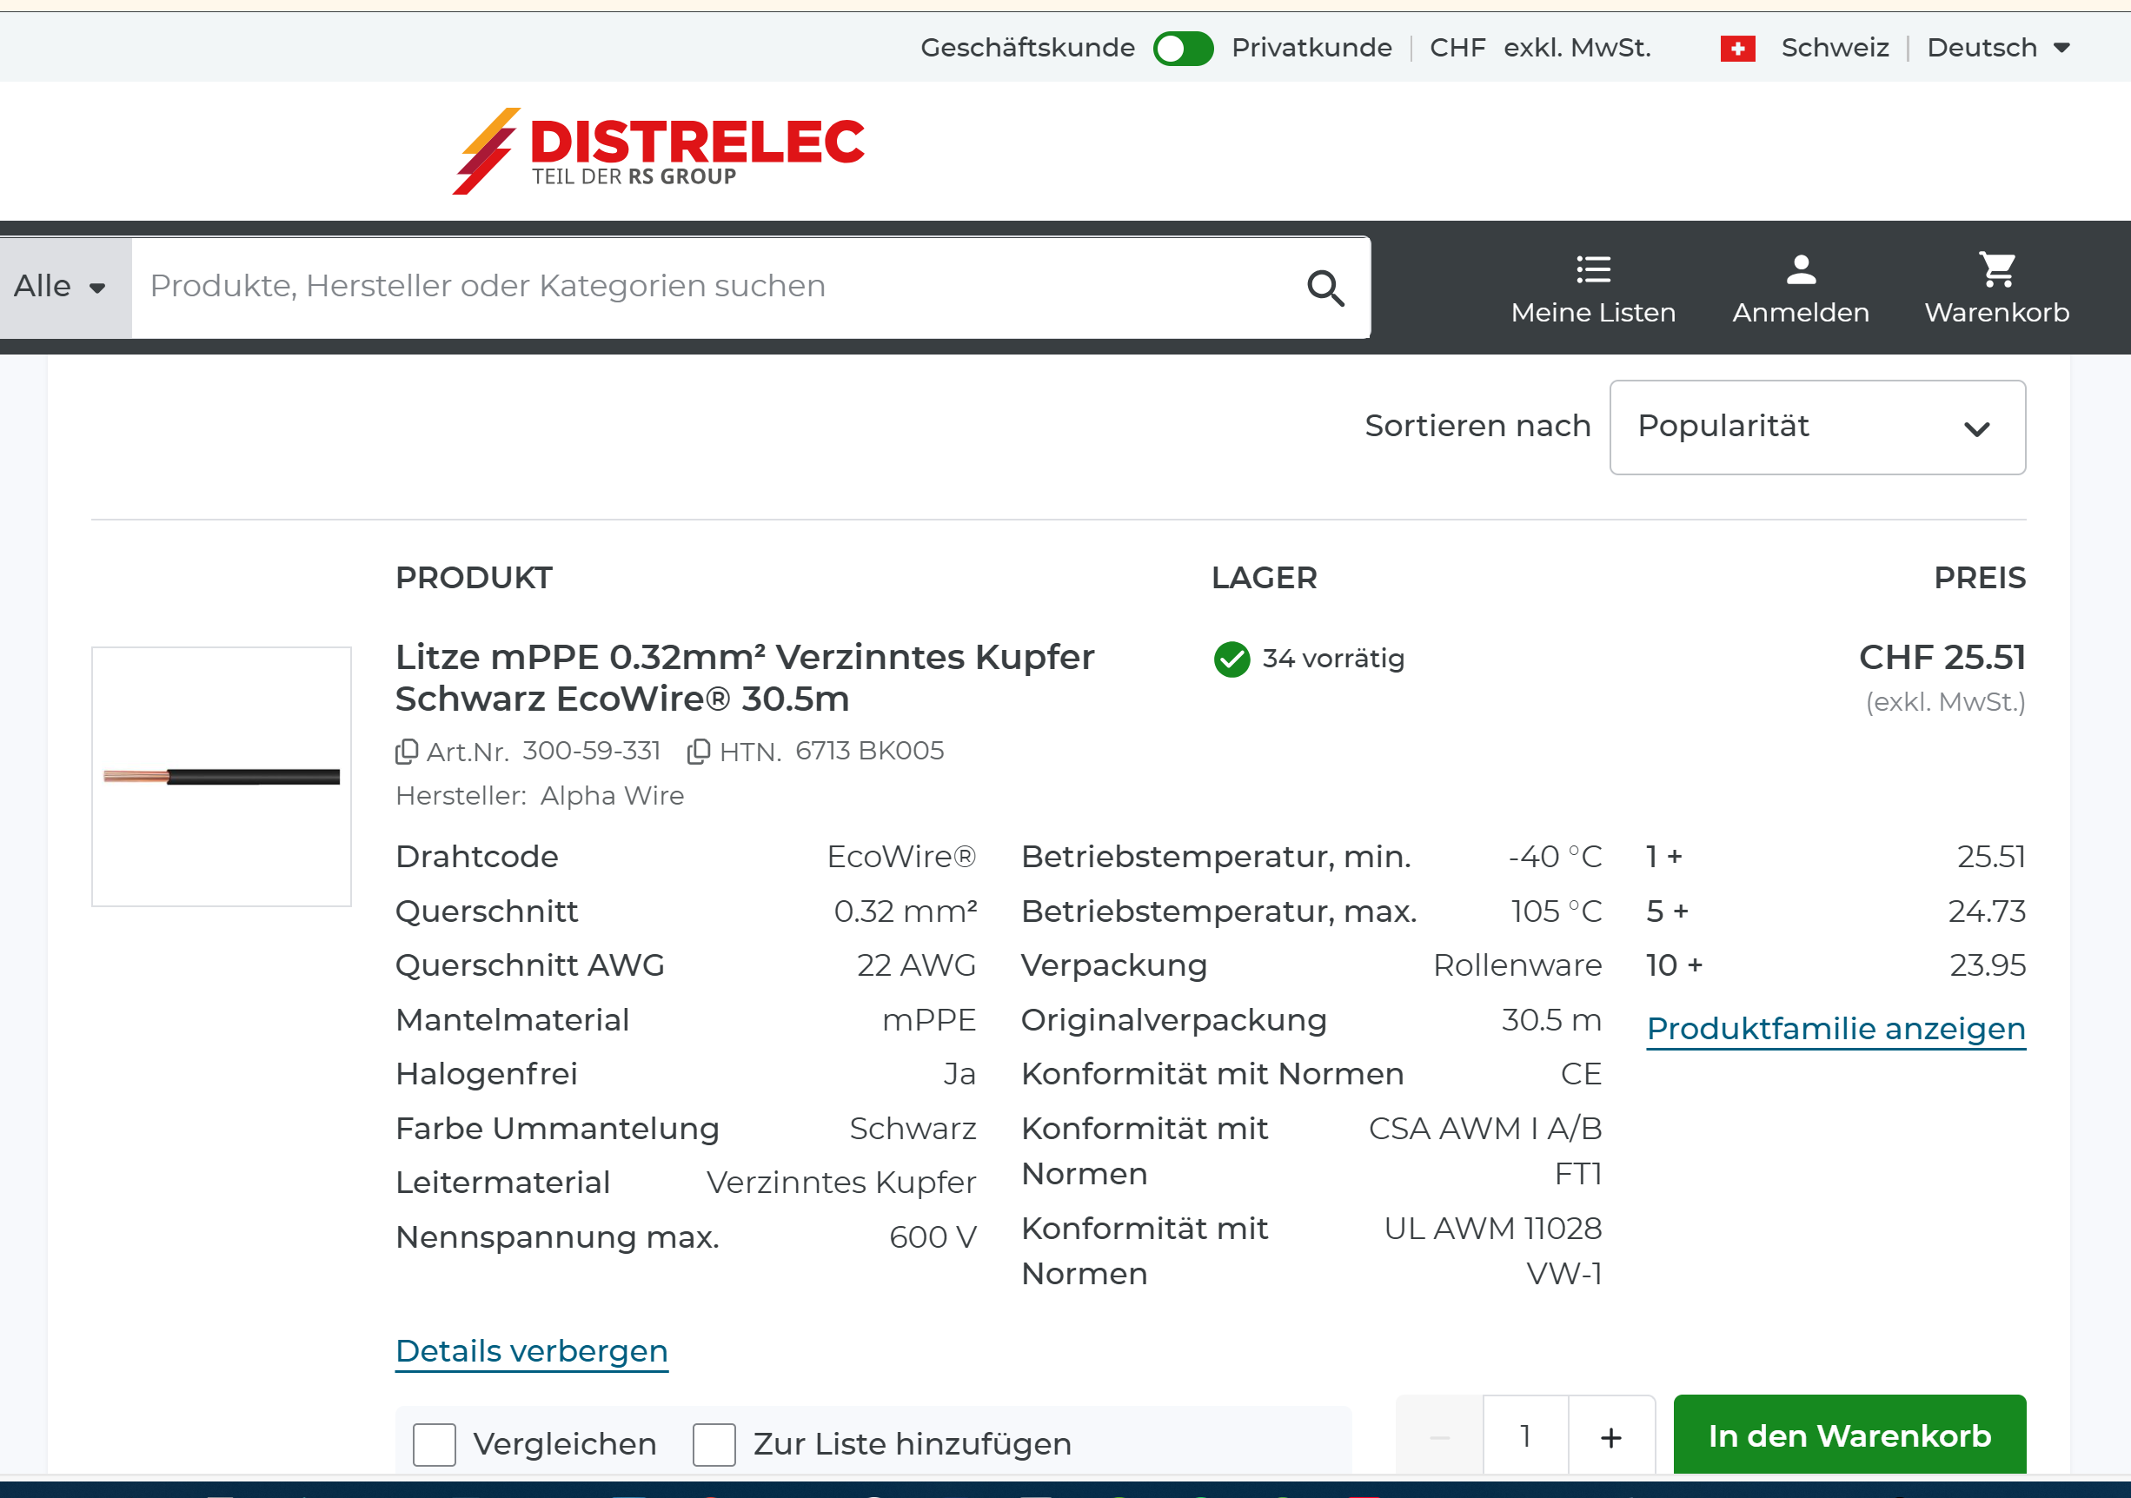This screenshot has height=1498, width=2131.
Task: Click the manufacturer Alpha Wire text
Action: point(612,796)
